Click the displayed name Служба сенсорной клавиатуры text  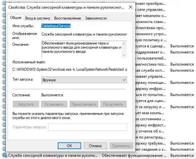tap(84, 34)
